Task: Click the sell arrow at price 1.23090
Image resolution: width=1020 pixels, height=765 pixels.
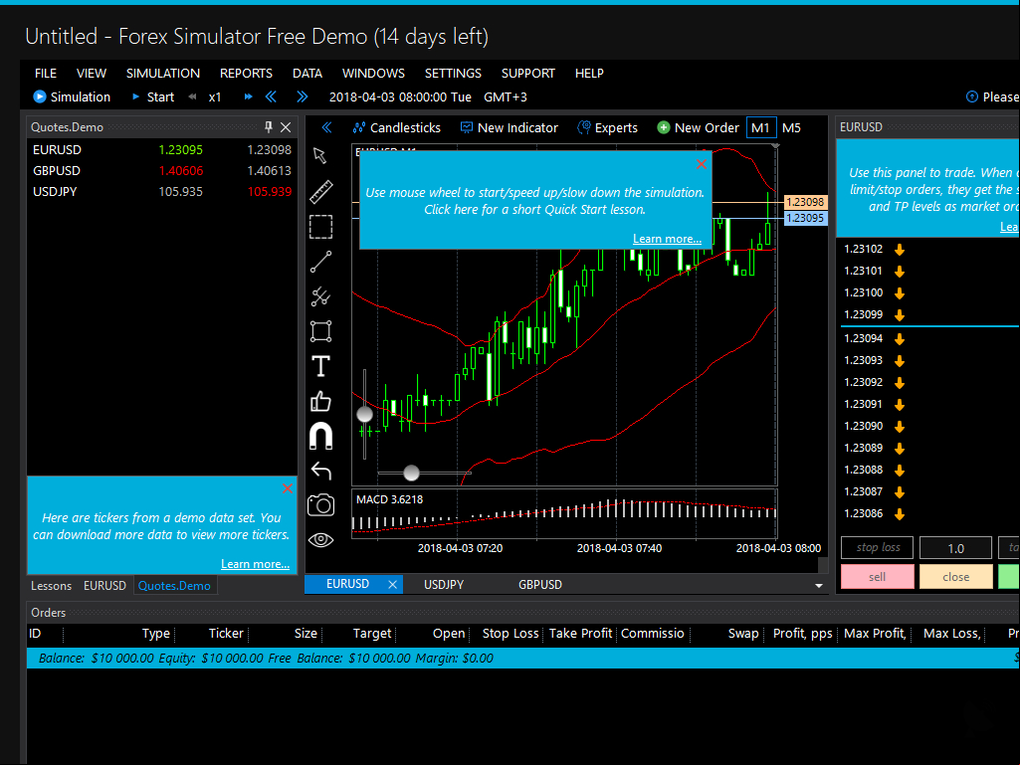Action: click(x=900, y=426)
